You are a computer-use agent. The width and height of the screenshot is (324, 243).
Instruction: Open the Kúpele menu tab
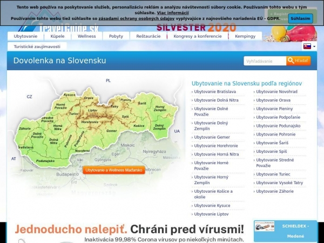57,36
